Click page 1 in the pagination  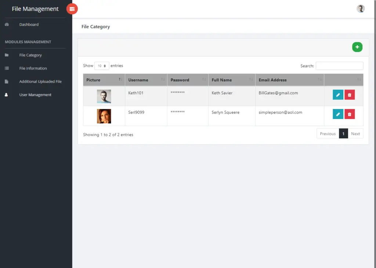(x=343, y=133)
